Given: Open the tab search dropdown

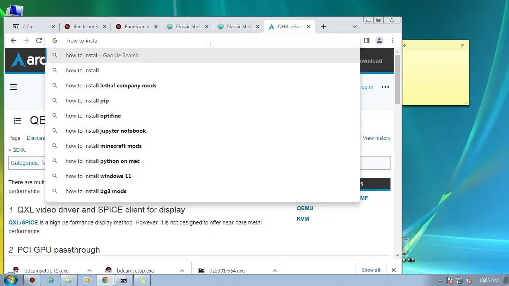Looking at the screenshot, I should [355, 27].
